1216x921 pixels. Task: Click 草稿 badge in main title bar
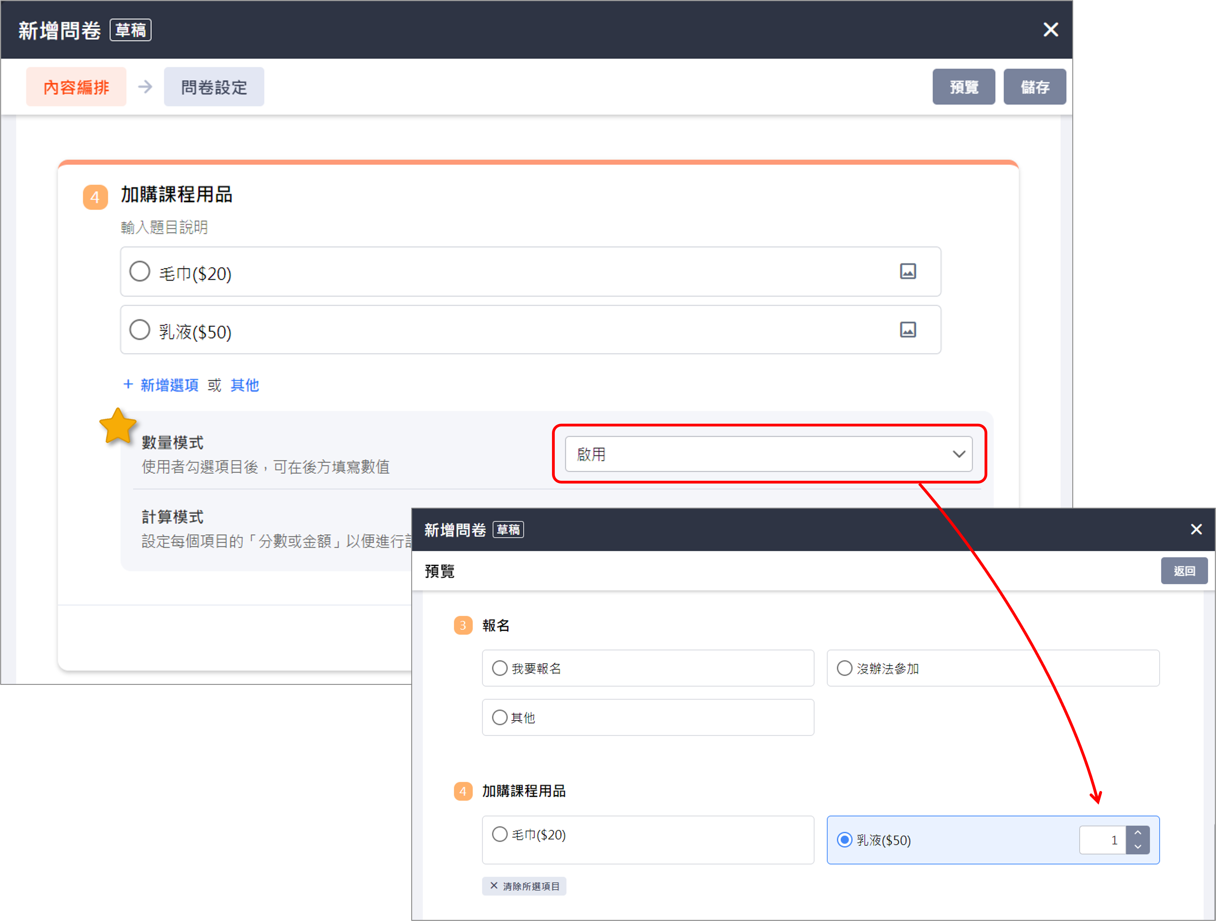point(131,30)
